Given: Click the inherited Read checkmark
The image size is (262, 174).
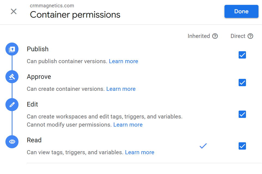Looking at the screenshot, I should click(203, 146).
